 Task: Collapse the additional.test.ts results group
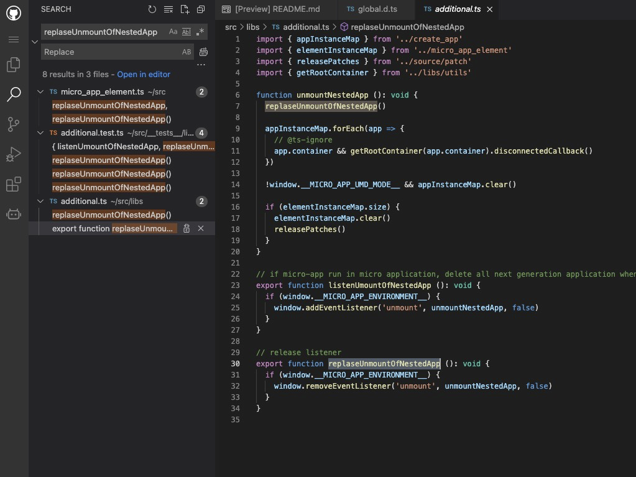tap(40, 132)
